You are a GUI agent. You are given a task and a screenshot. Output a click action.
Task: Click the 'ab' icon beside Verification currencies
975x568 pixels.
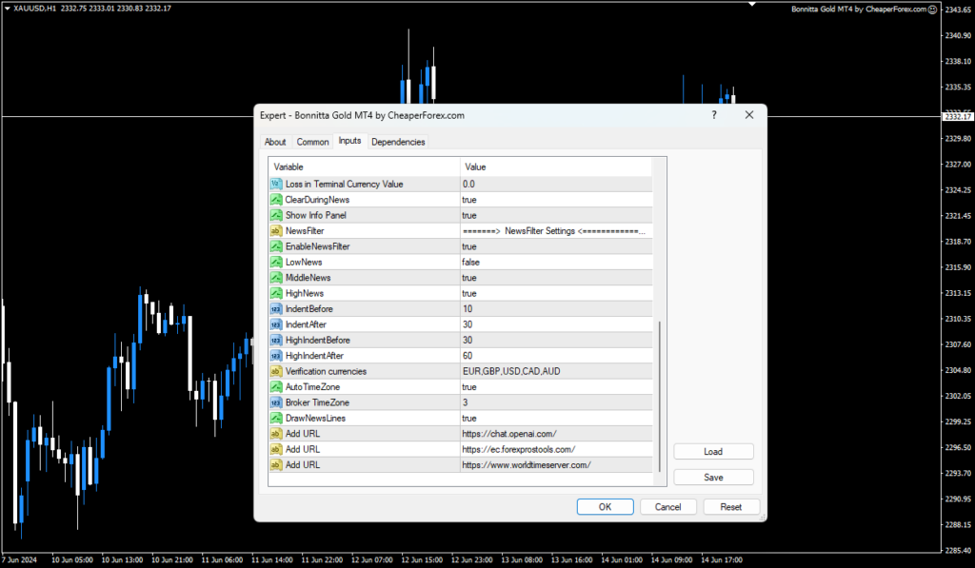(x=275, y=371)
